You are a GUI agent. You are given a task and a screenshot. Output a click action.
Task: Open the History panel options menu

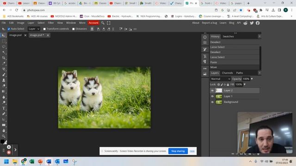point(259,36)
